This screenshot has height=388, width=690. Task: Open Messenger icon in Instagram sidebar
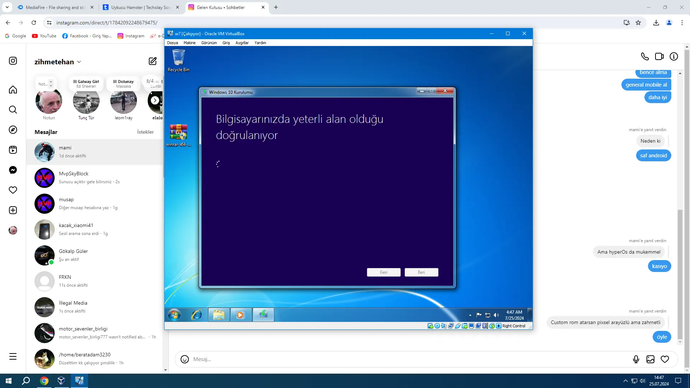click(13, 170)
